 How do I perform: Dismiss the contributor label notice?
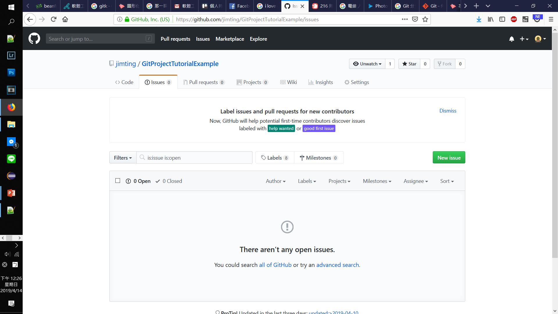coord(448,111)
